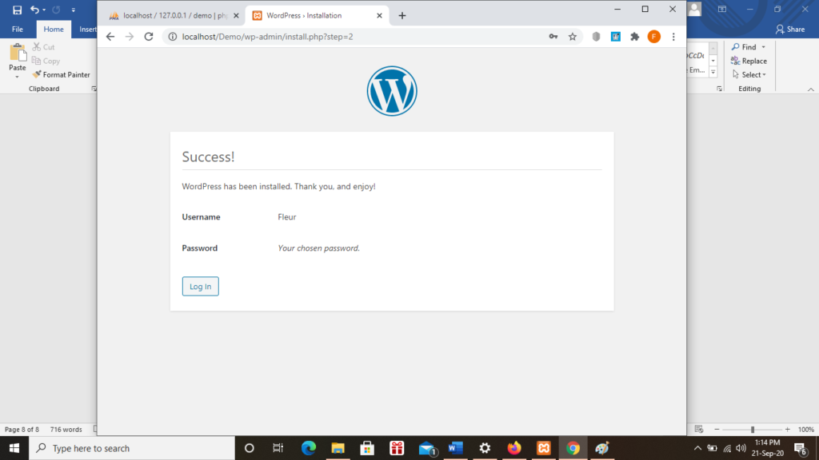Viewport: 819px width, 460px height.
Task: Click the gray shield extension icon
Action: point(596,37)
